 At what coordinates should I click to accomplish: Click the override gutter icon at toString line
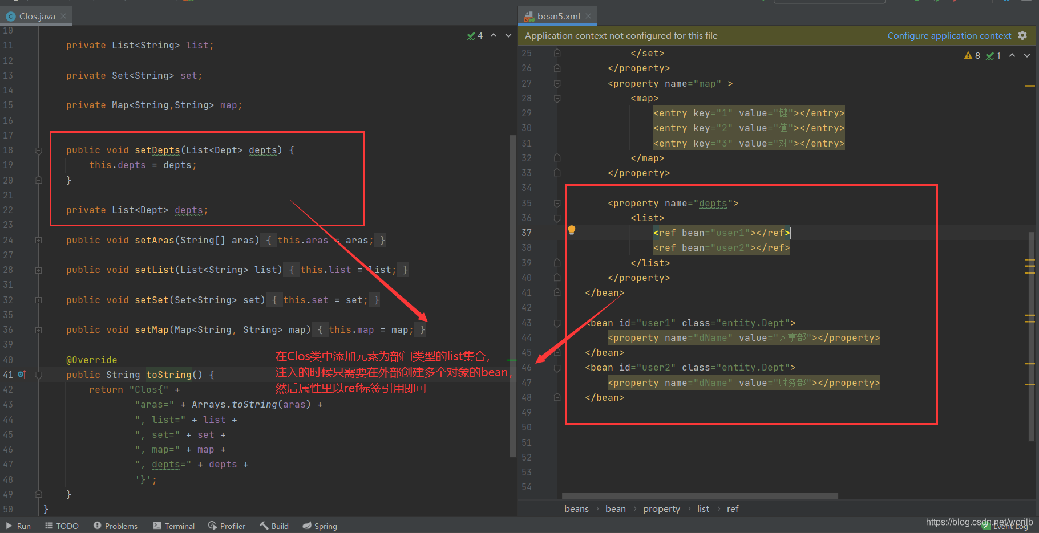(22, 375)
